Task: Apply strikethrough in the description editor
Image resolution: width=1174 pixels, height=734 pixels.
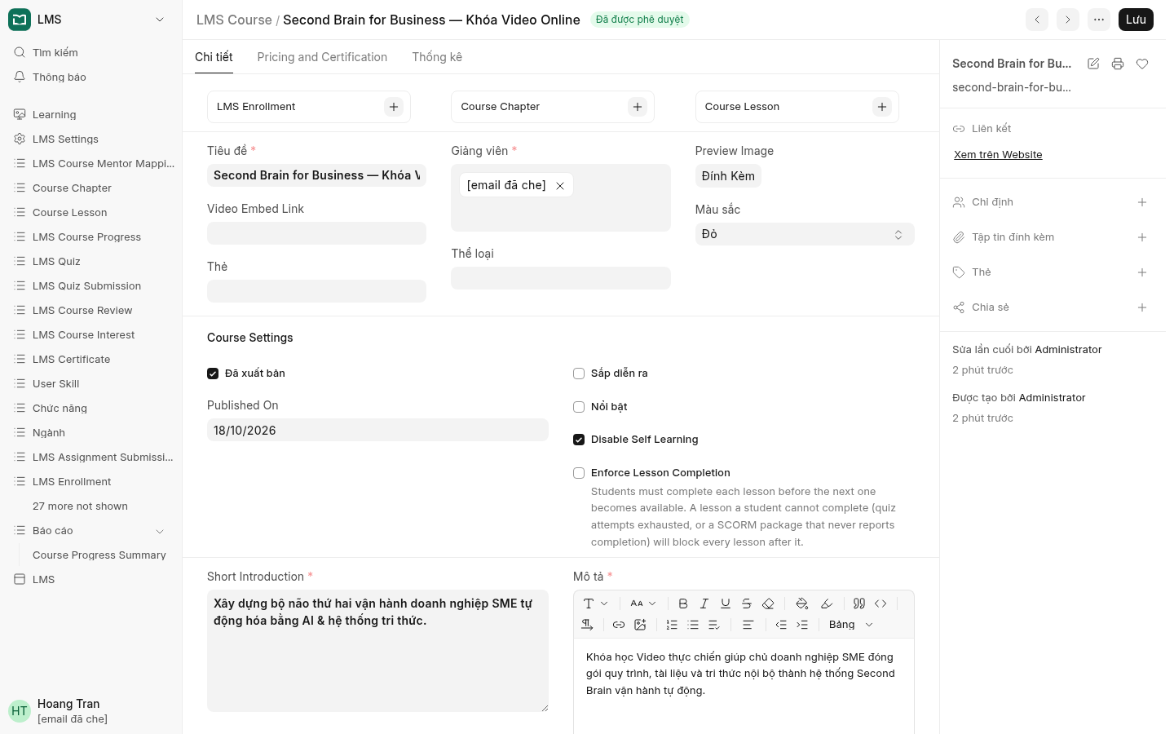Action: 747,604
